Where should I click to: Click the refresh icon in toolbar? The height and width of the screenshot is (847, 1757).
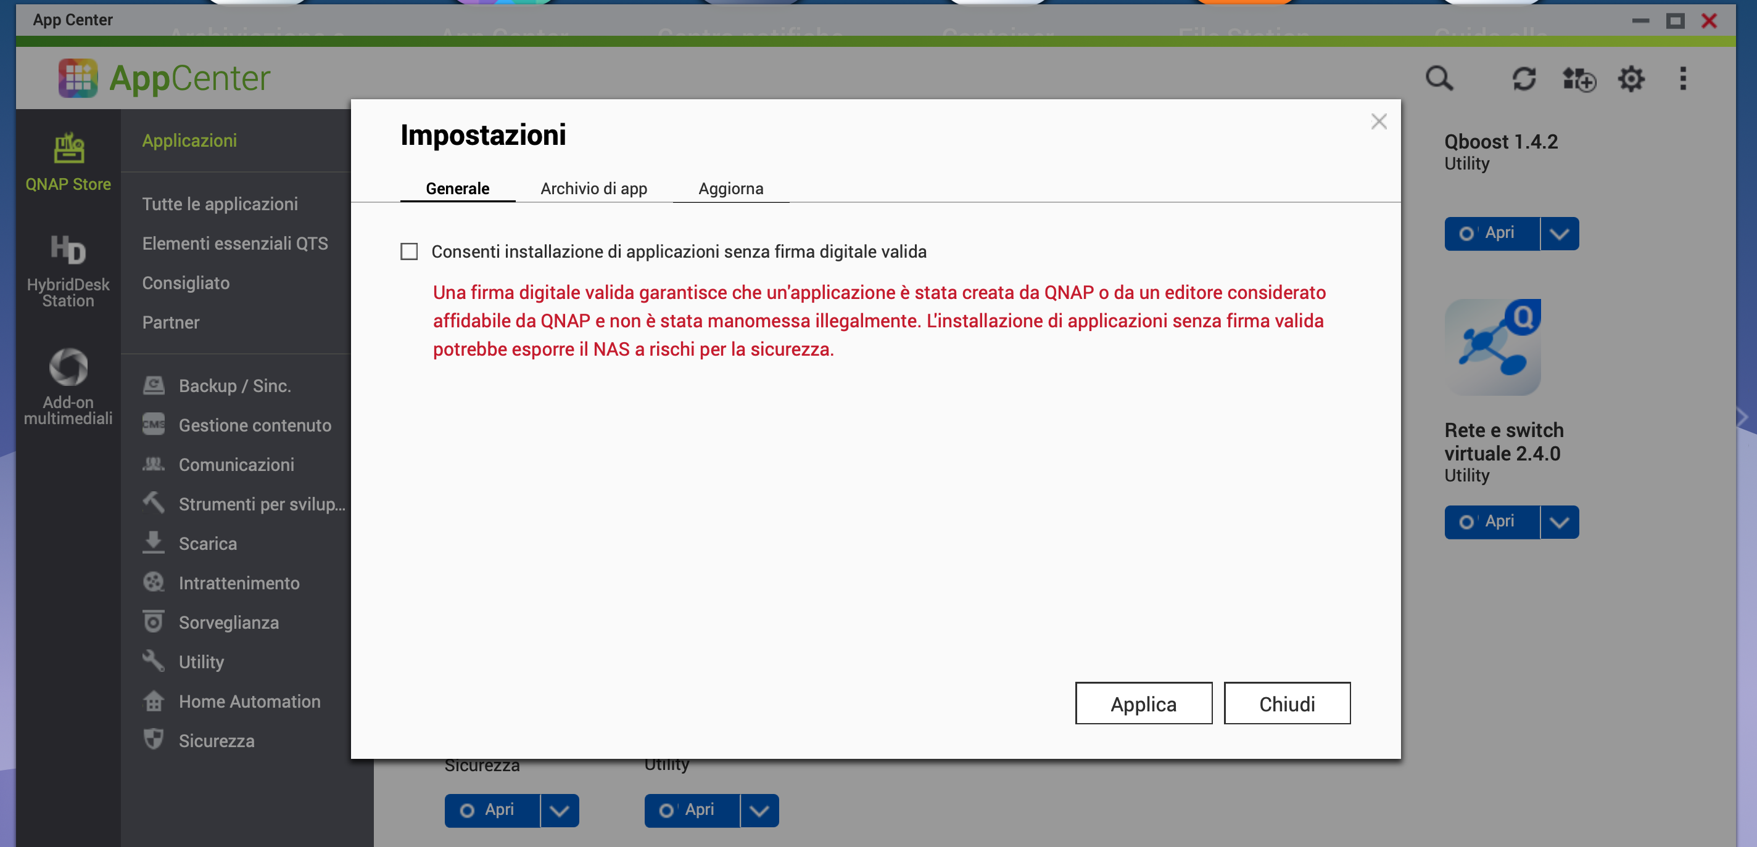click(1523, 78)
